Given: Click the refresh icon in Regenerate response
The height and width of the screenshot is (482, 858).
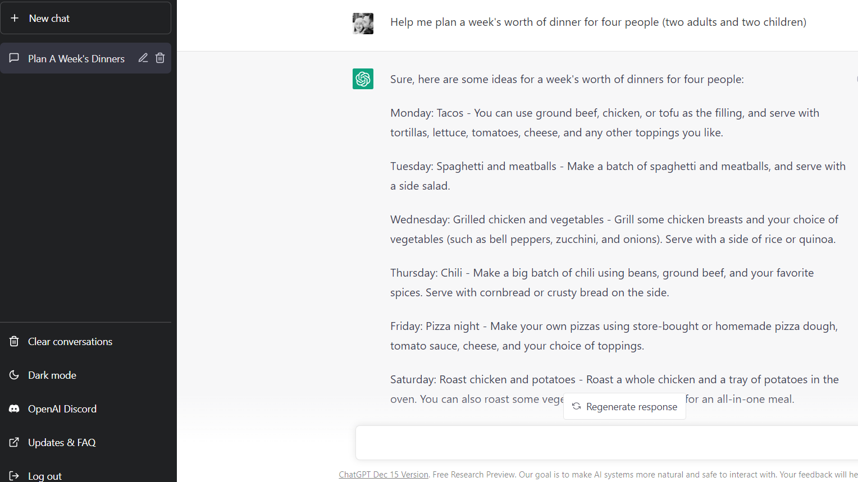Looking at the screenshot, I should [576, 406].
